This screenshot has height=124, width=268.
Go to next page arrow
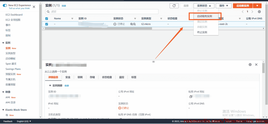pos(252,11)
